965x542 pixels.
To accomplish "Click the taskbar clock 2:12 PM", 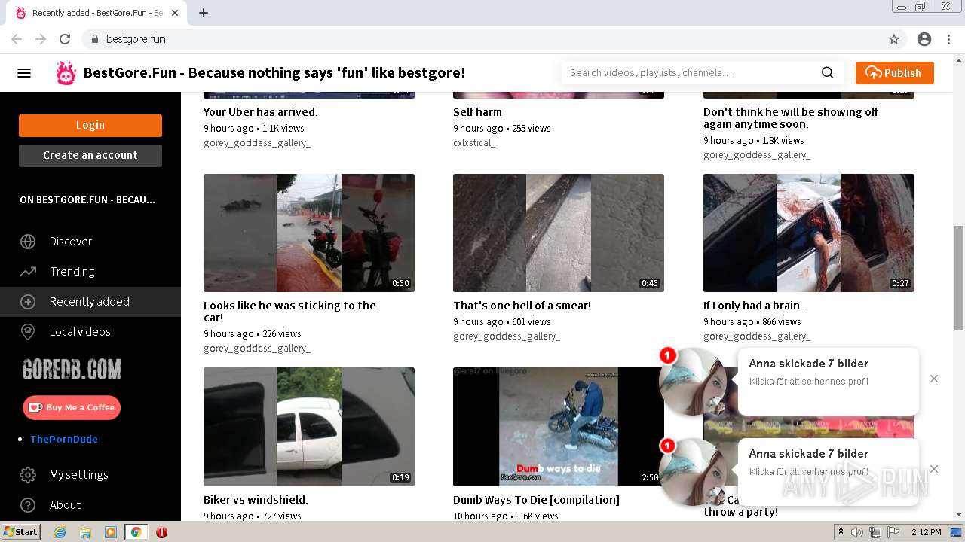I will [926, 532].
